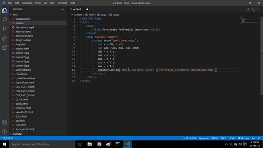The height and width of the screenshot is (148, 263).
Task: Open the Extensions view
Action: 5,48
